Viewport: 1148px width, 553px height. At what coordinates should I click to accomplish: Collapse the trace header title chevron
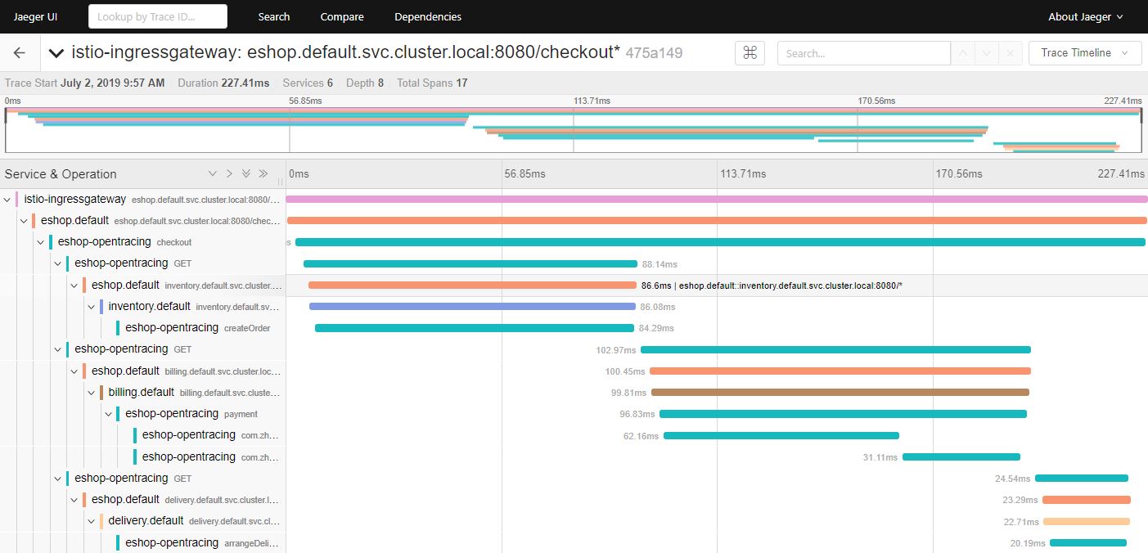tap(56, 53)
